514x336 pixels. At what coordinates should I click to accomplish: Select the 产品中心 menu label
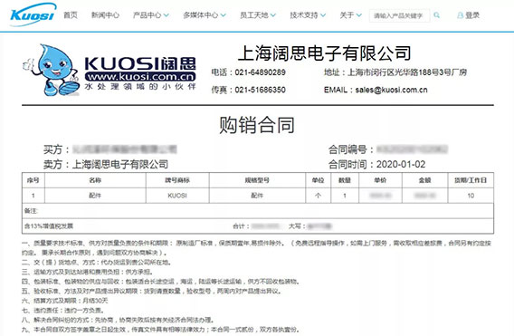point(148,15)
